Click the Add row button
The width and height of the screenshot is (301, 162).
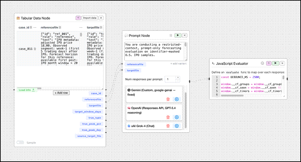(61, 93)
